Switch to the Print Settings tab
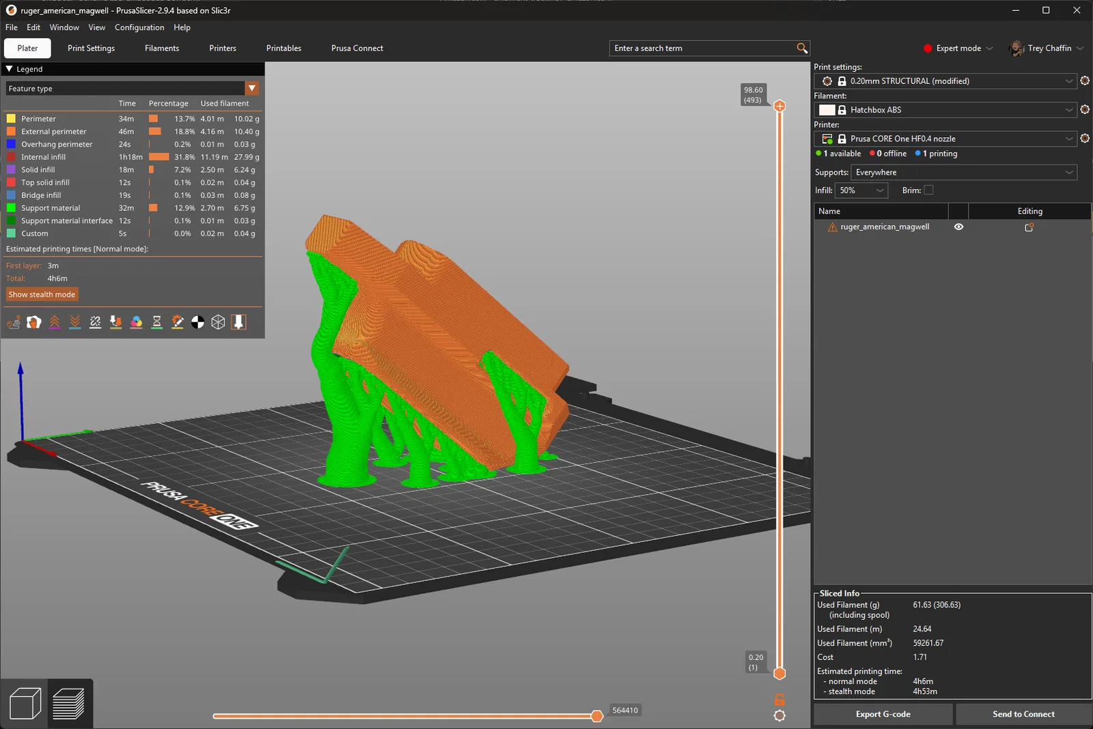This screenshot has height=729, width=1093. (91, 48)
